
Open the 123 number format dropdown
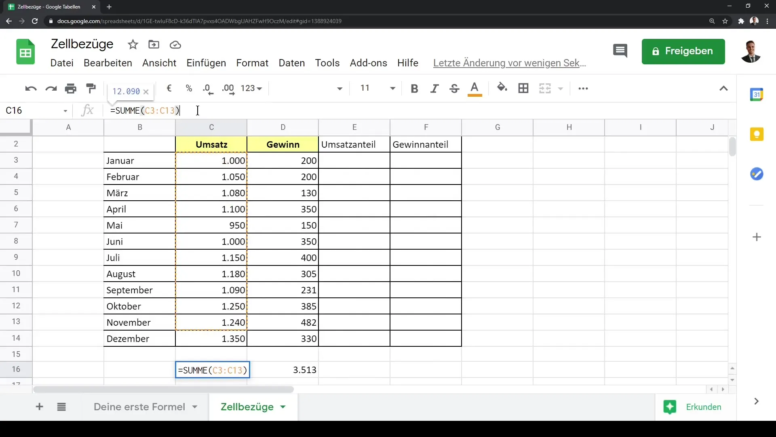(x=251, y=88)
